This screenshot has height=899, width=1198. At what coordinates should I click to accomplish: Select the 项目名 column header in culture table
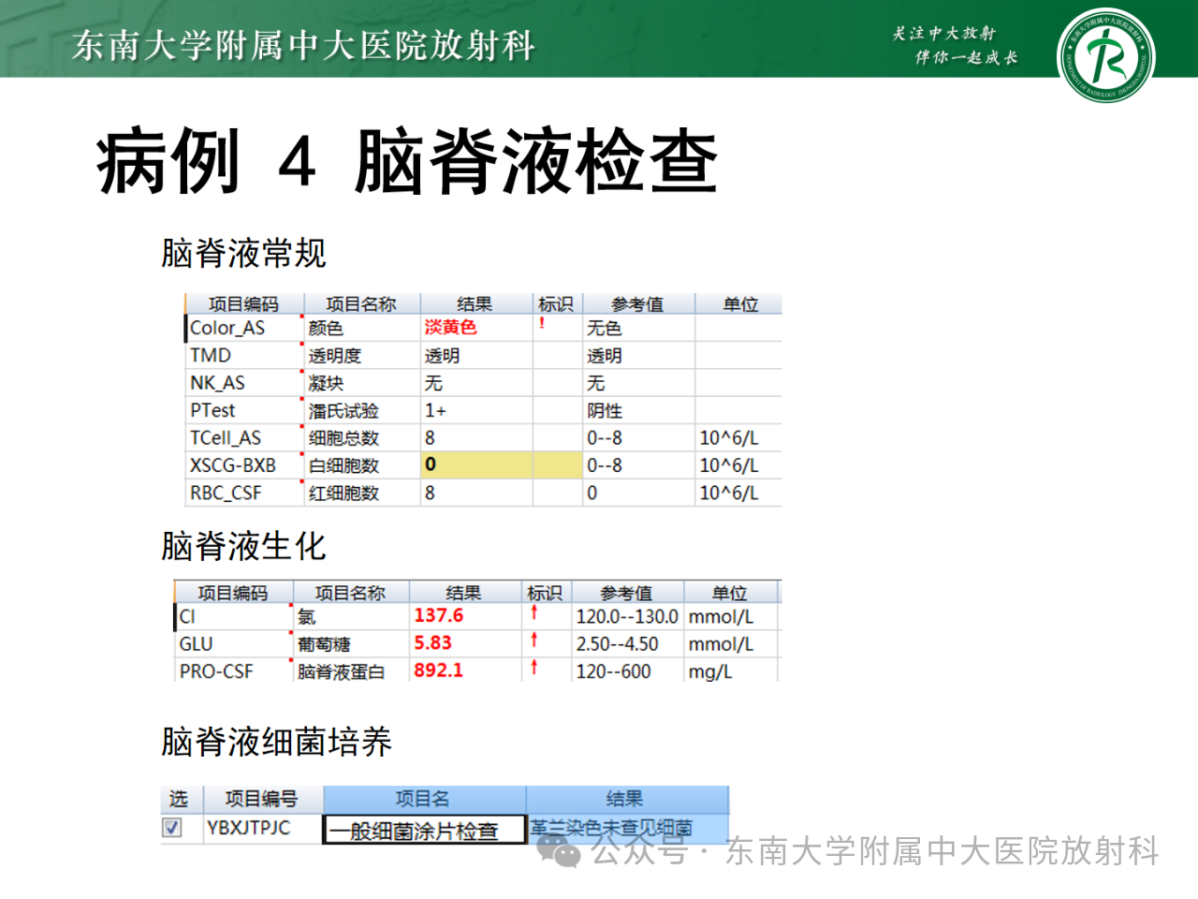coord(424,799)
